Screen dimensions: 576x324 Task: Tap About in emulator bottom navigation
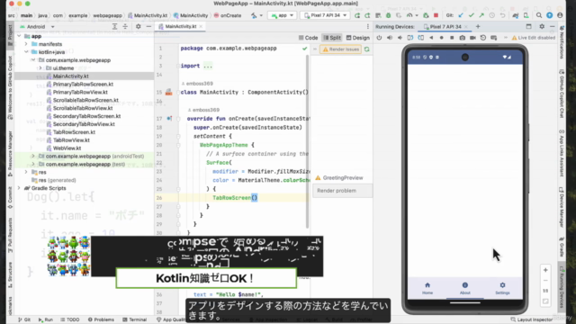point(464,288)
